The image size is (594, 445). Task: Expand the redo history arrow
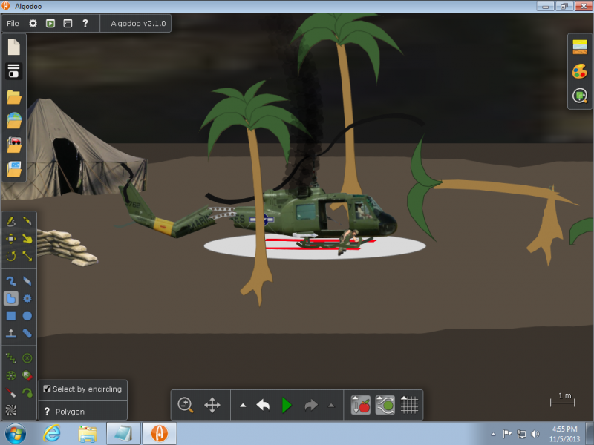click(331, 406)
